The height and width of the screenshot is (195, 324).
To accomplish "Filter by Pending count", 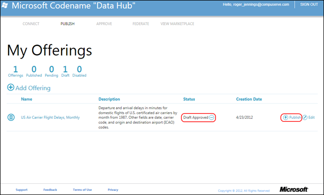I will click(x=51, y=72).
